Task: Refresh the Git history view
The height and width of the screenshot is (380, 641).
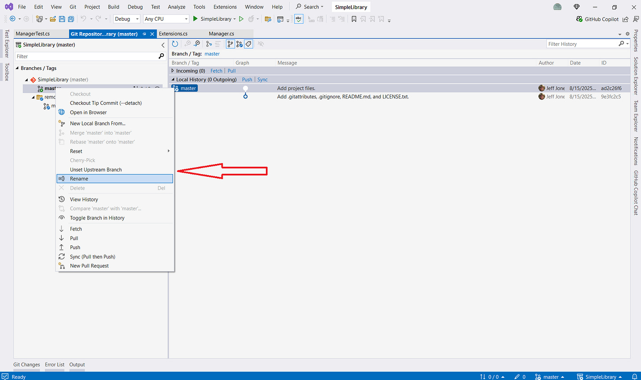Action: coord(175,44)
